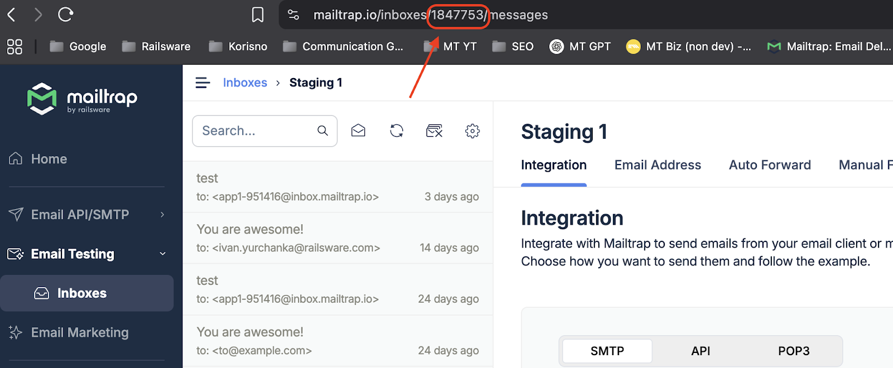Refresh the inbox with the circular arrows icon
The width and height of the screenshot is (893, 368).
[x=397, y=131]
